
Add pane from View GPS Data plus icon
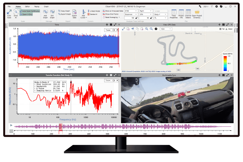point(219,25)
